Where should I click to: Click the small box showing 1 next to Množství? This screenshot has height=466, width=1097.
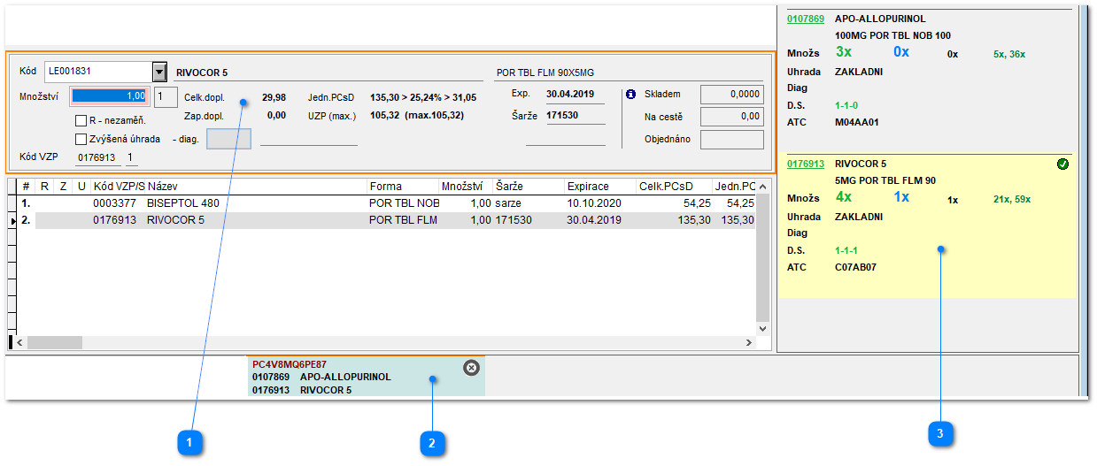[x=166, y=96]
